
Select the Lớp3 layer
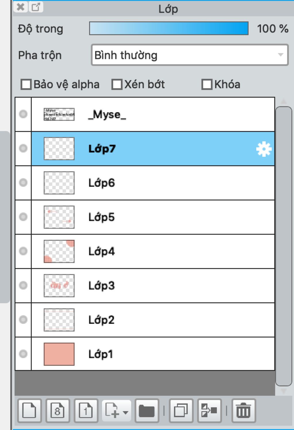pyautogui.click(x=153, y=286)
